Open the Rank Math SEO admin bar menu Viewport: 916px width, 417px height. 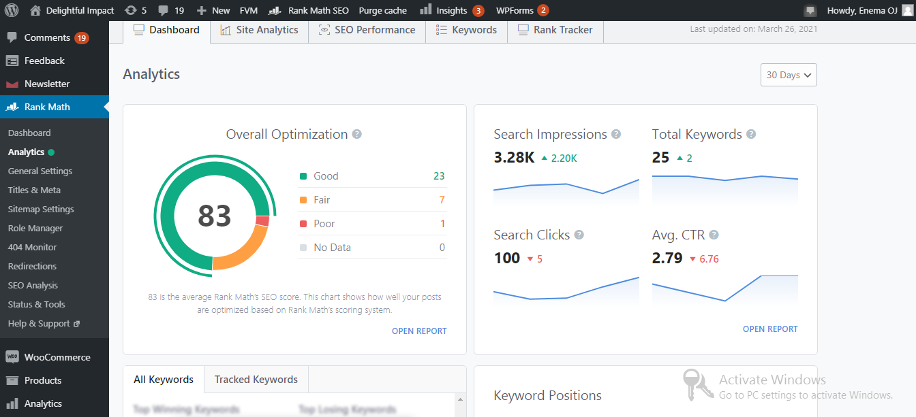[x=309, y=10]
